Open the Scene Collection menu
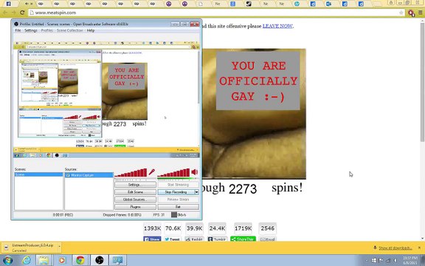The width and height of the screenshot is (425, 266). pyautogui.click(x=69, y=30)
